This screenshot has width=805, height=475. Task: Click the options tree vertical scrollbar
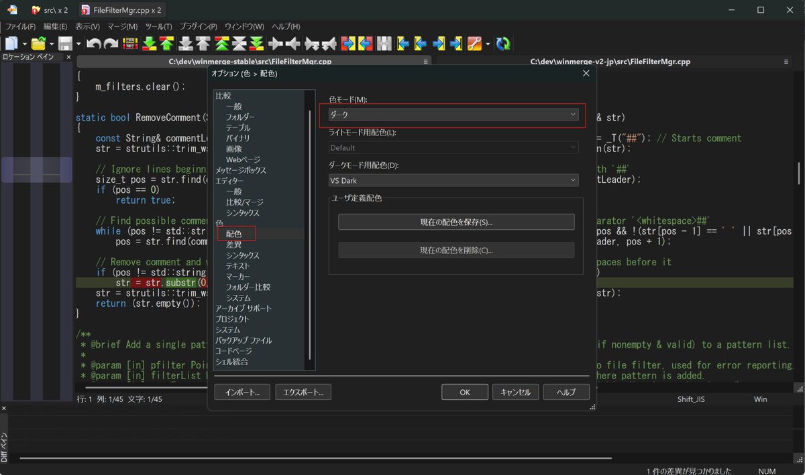tap(309, 234)
